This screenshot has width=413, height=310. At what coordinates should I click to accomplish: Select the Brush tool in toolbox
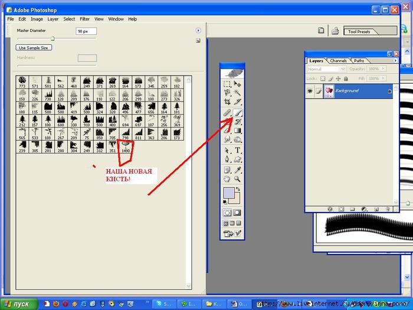pos(237,113)
